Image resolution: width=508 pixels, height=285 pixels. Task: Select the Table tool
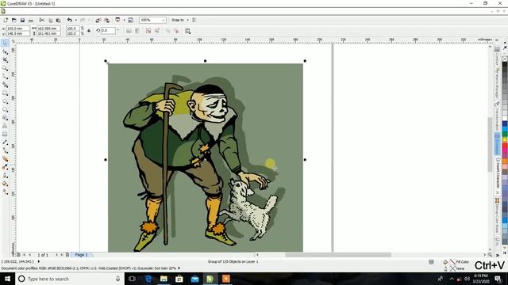point(5,134)
